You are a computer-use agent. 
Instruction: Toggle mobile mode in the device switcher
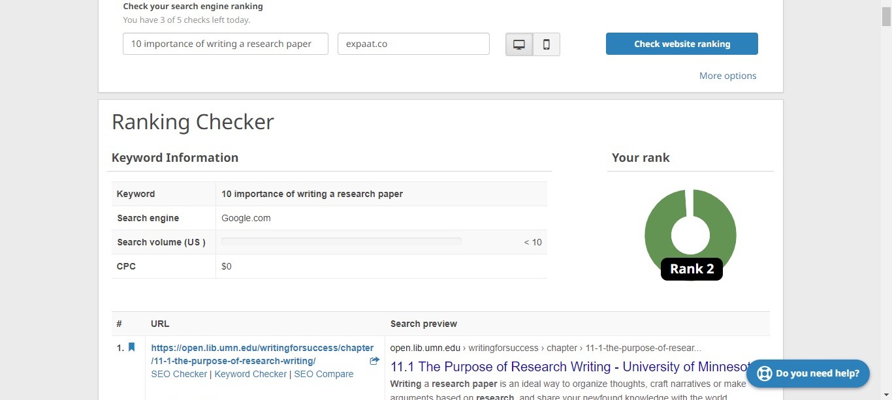[546, 44]
